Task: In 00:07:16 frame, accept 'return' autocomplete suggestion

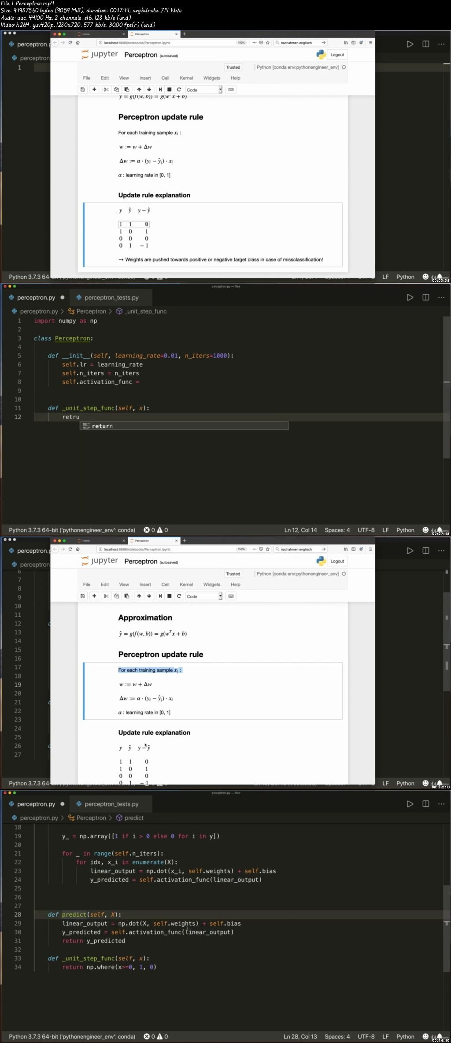Action: click(184, 426)
